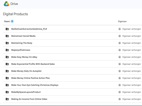This screenshot has width=142, height=106.
Task: Click the MajestyofCalmness folder icon
Action: pyautogui.click(x=7, y=50)
